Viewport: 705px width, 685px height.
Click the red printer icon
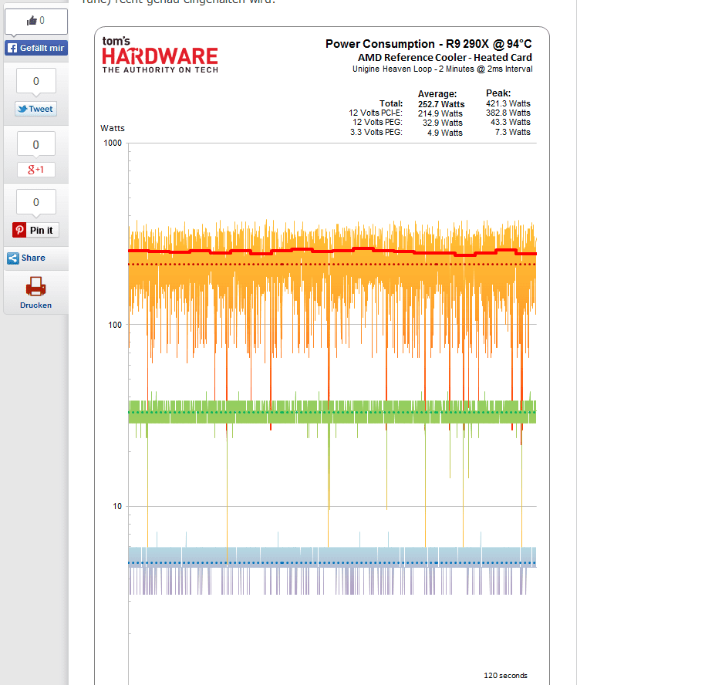pos(36,286)
